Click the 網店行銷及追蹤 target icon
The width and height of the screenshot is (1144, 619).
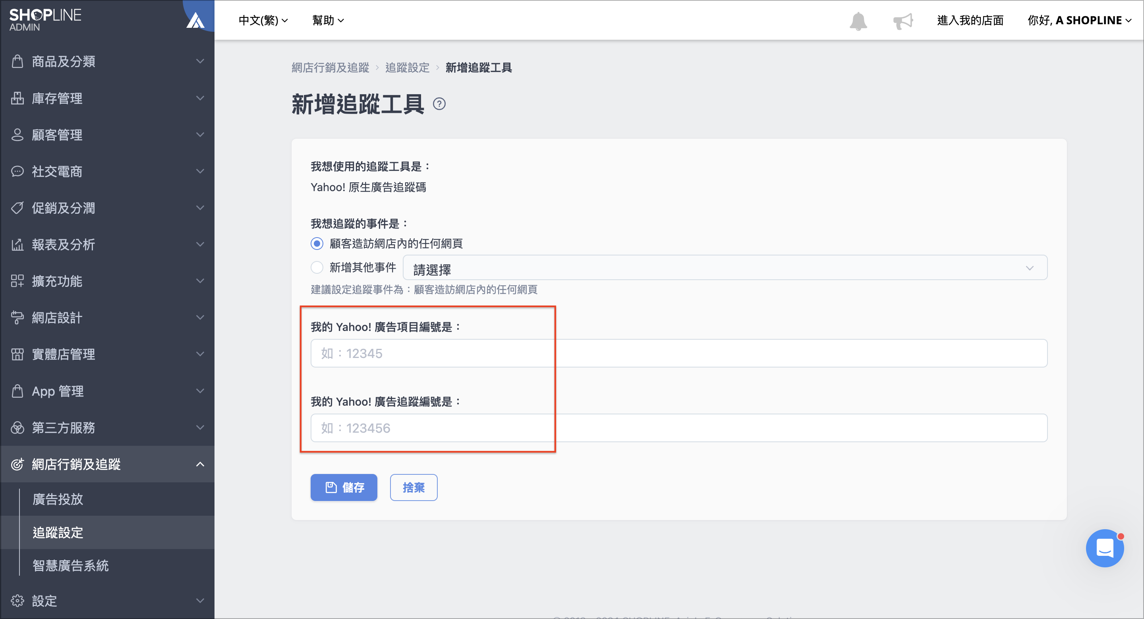click(17, 464)
